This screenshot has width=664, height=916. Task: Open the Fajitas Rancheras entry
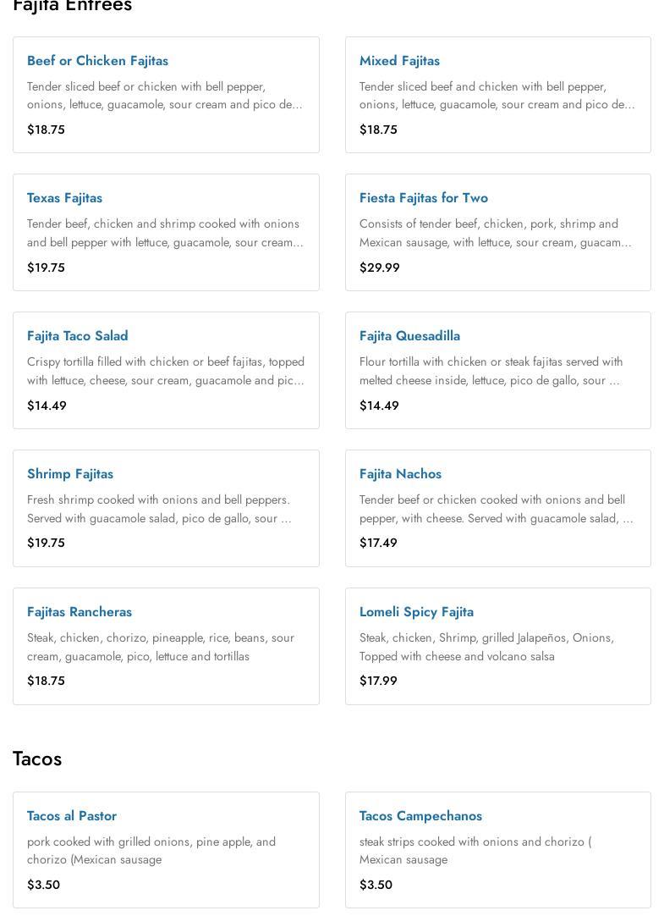tap(80, 612)
